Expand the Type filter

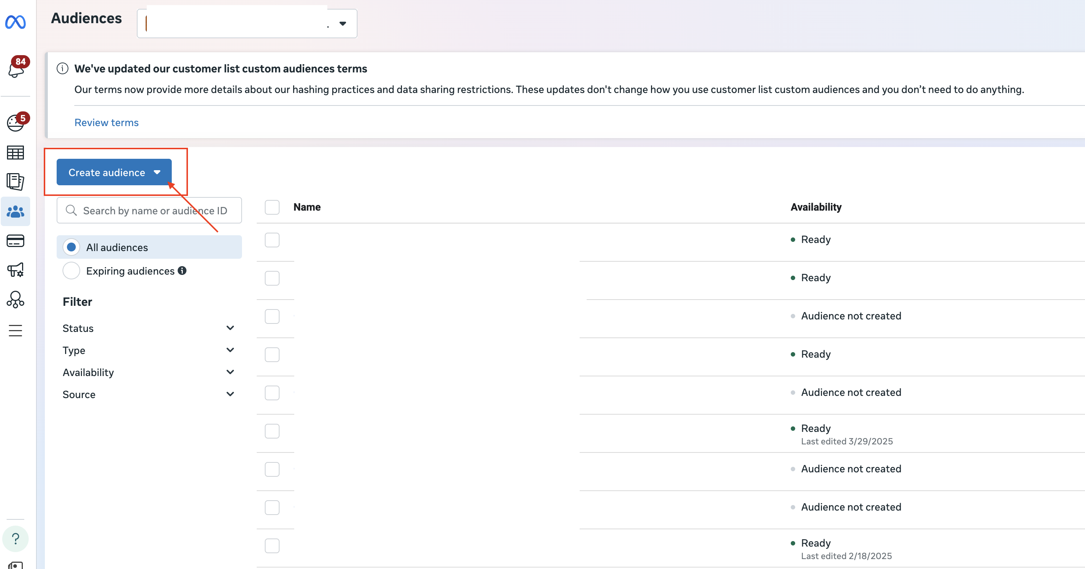point(148,350)
